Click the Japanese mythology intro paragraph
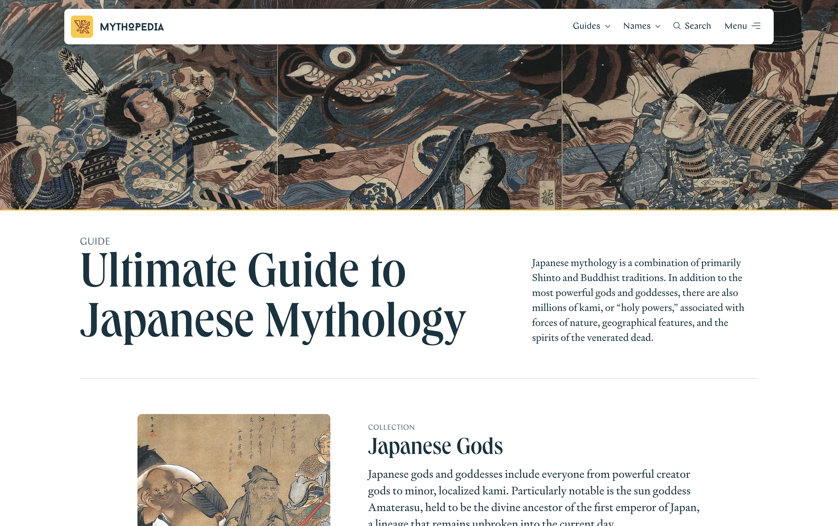The width and height of the screenshot is (838, 526). [638, 300]
